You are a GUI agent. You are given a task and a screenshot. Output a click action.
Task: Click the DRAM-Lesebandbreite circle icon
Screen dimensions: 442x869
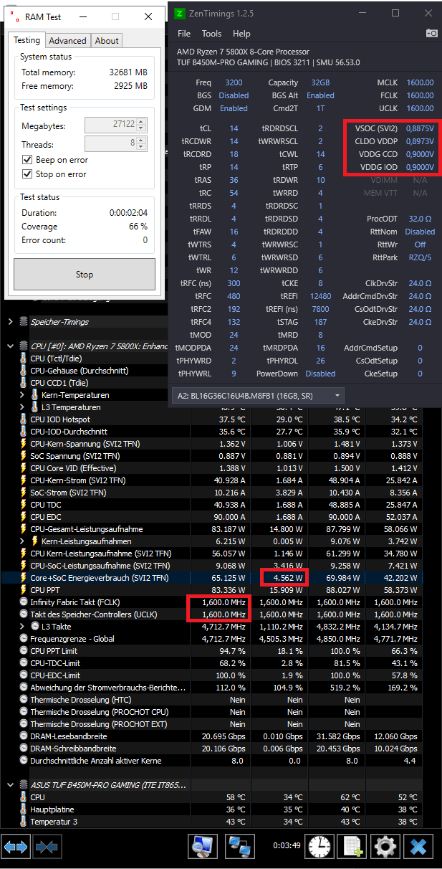tap(24, 736)
